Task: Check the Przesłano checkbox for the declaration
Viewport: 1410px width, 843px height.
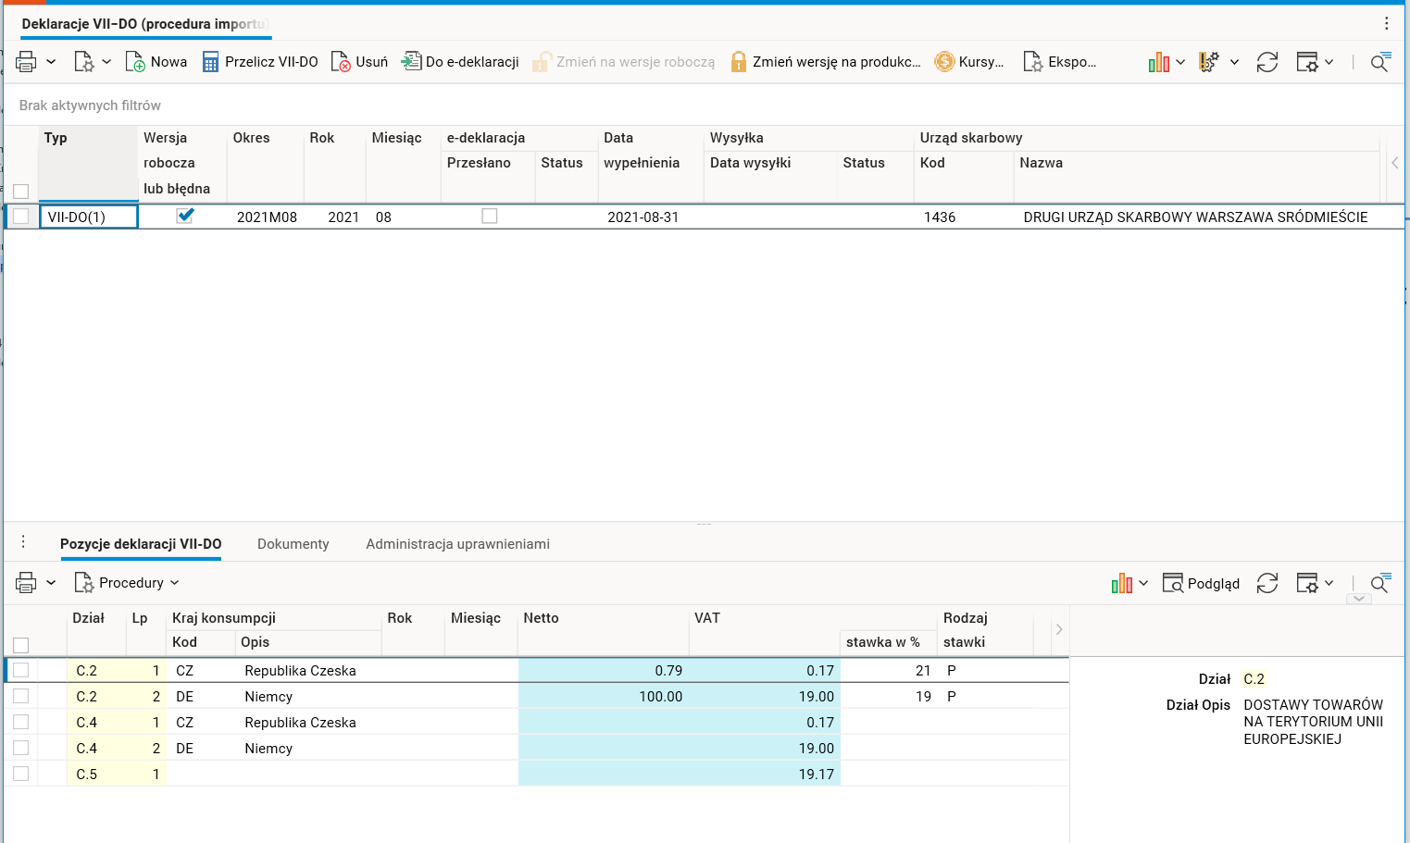Action: [x=490, y=216]
